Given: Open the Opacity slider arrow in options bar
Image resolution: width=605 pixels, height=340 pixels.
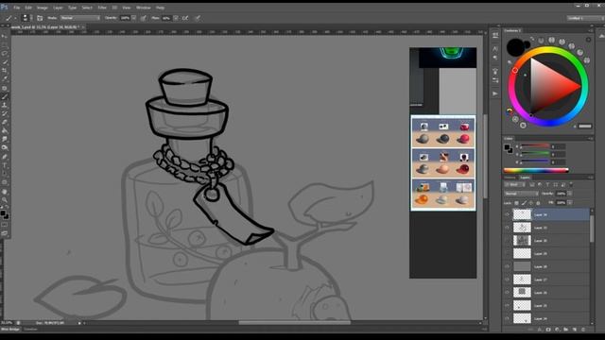Looking at the screenshot, I should (x=133, y=18).
